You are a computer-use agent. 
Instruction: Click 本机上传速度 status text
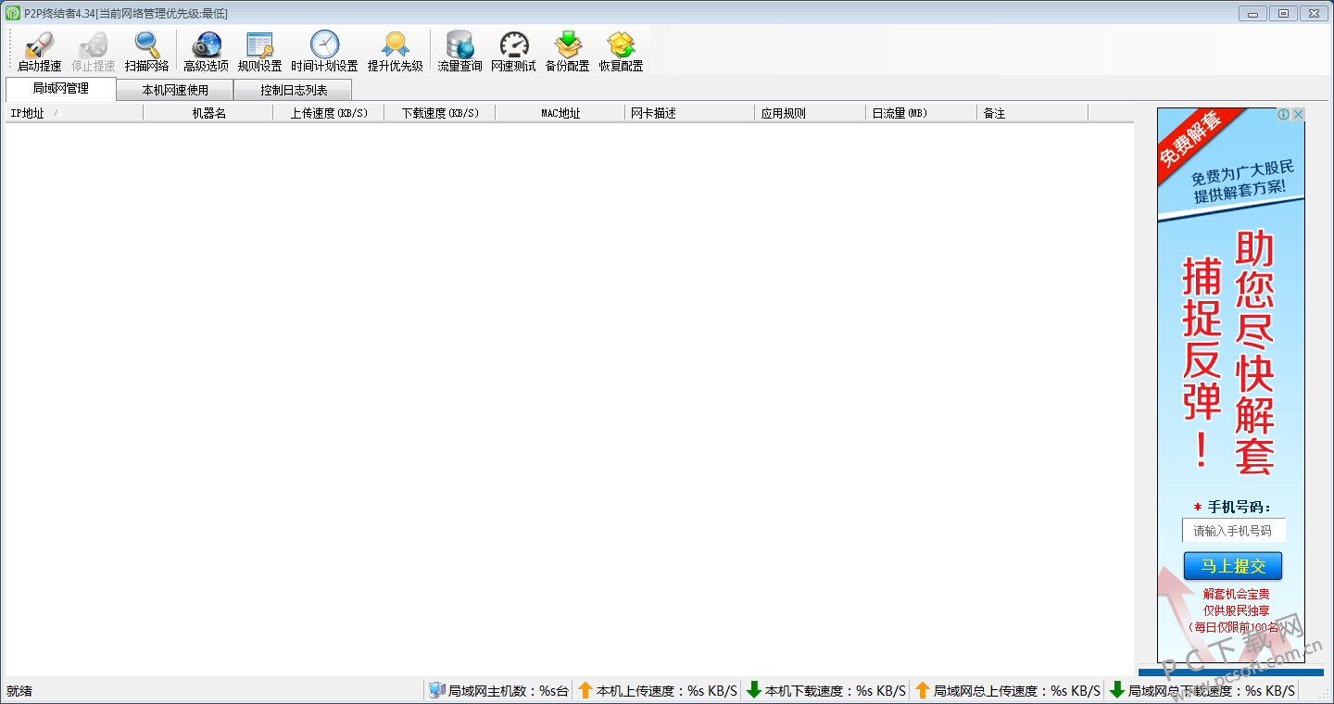click(x=667, y=691)
